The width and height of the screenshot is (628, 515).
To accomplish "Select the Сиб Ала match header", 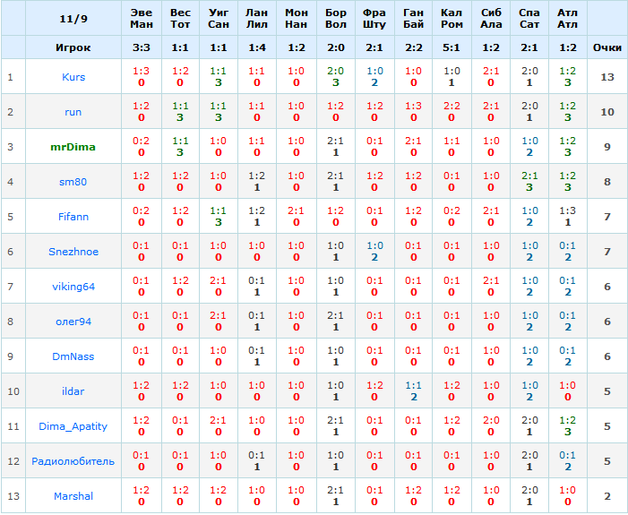I will [491, 19].
